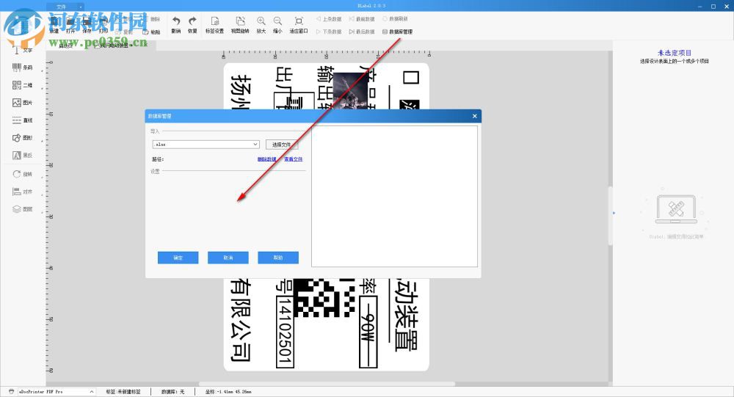
Task: Select the 图片 image tool
Action: [22, 103]
